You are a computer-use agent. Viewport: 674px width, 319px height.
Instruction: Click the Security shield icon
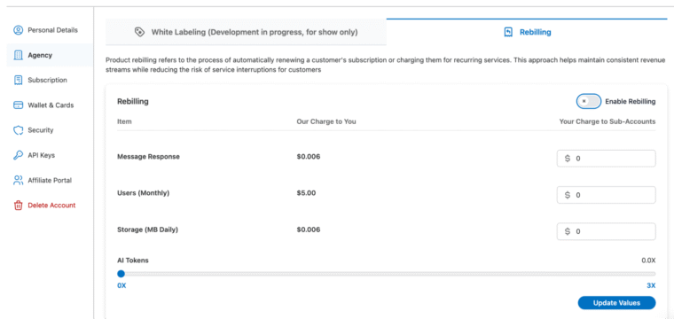point(18,130)
